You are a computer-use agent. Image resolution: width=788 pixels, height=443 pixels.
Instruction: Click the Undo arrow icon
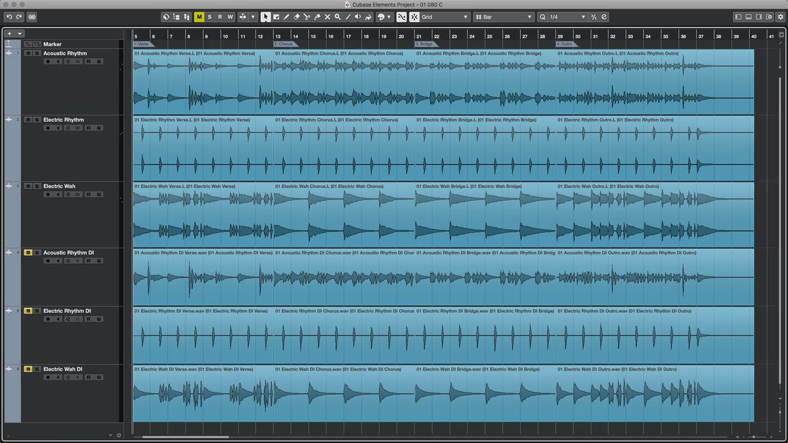9,17
